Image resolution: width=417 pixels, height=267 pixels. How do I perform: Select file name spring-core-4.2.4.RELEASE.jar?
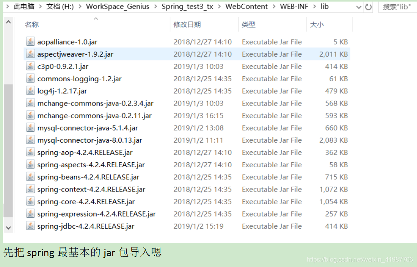click(86, 202)
